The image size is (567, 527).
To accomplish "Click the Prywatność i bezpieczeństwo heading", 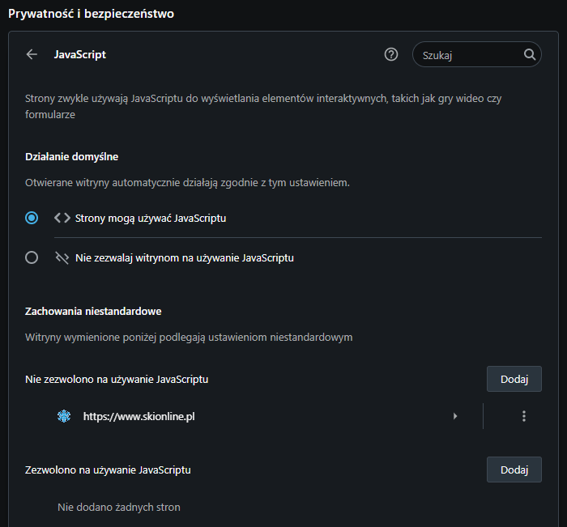I will [x=91, y=14].
